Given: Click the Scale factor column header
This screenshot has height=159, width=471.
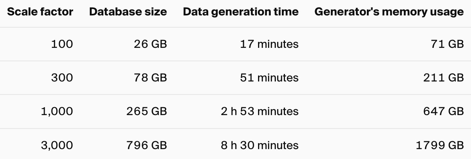Looking at the screenshot, I should pyautogui.click(x=40, y=12).
